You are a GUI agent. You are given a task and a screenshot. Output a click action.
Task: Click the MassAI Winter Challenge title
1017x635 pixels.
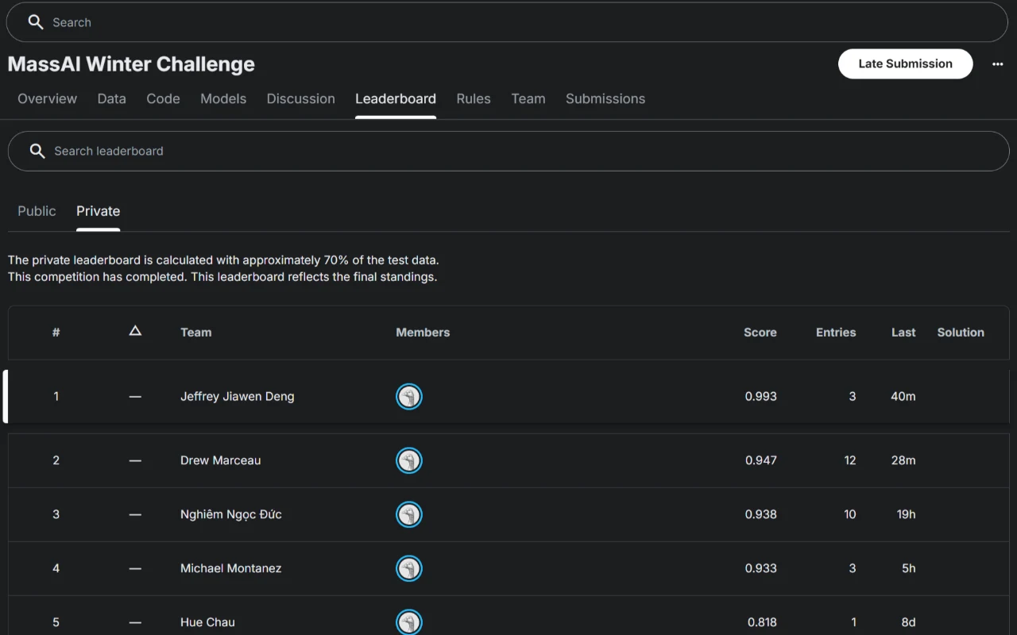pyautogui.click(x=131, y=64)
